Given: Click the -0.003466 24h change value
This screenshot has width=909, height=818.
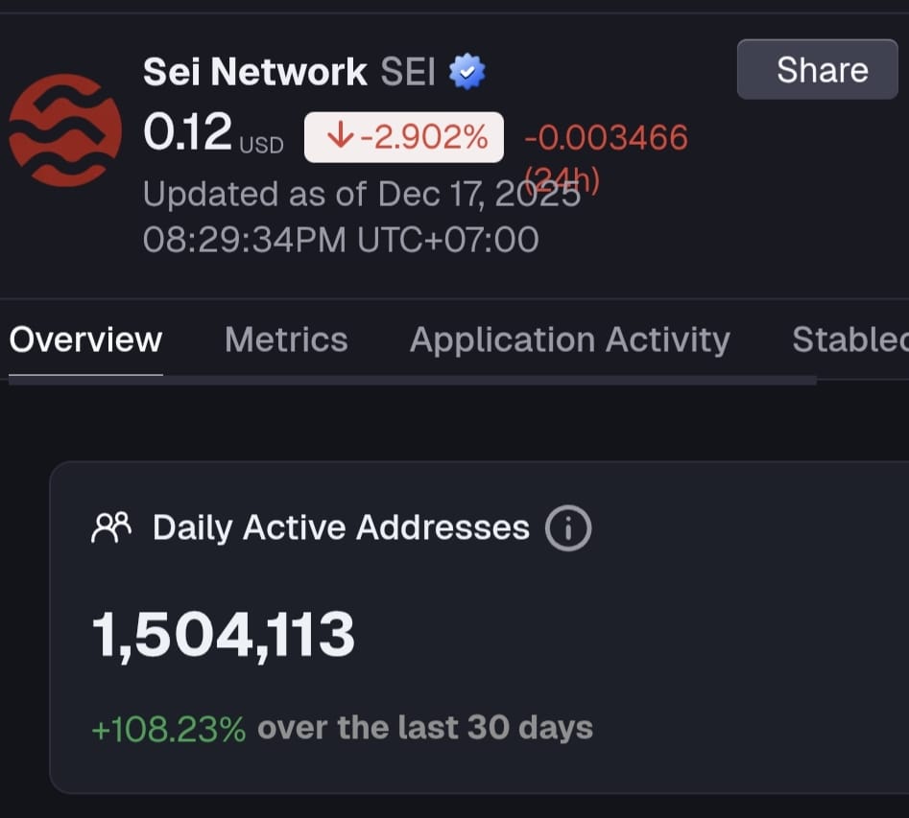Looking at the screenshot, I should pos(606,138).
